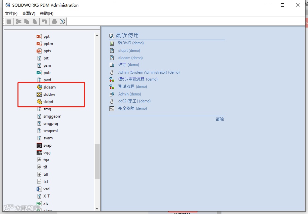308x214 pixels.
Task: Open recent group Admin (demo)
Action: (x=130, y=94)
